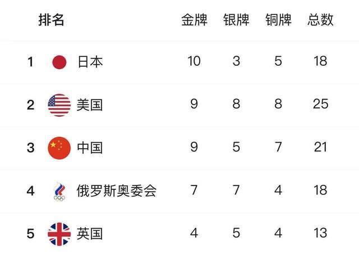
Task: Open the 日本 country entry
Action: [90, 62]
